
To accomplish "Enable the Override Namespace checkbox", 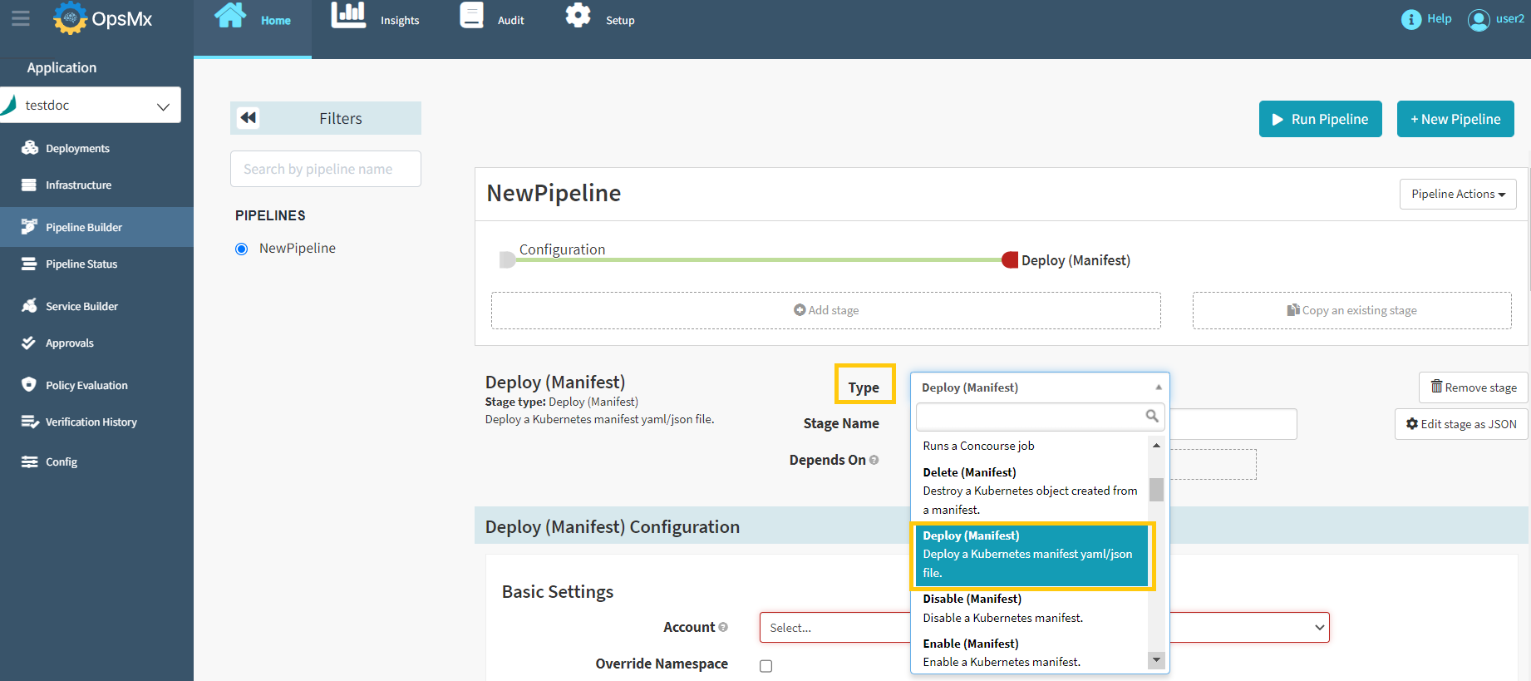I will [x=765, y=666].
